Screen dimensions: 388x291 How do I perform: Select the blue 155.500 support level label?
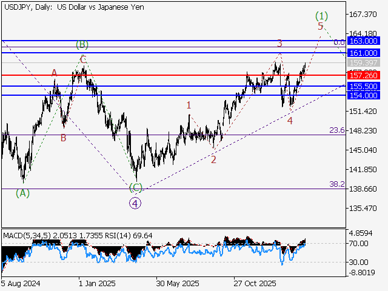(x=364, y=87)
